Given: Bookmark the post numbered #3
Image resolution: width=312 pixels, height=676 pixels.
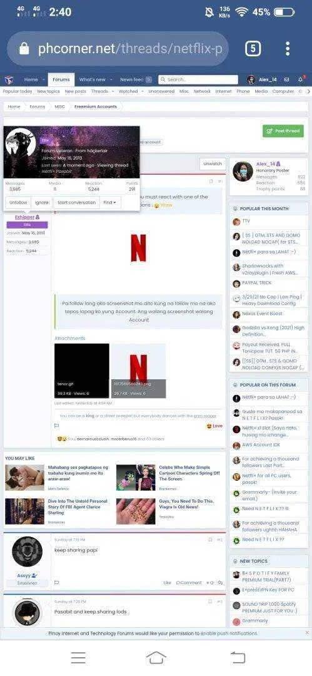Looking at the screenshot, I should pyautogui.click(x=210, y=601).
